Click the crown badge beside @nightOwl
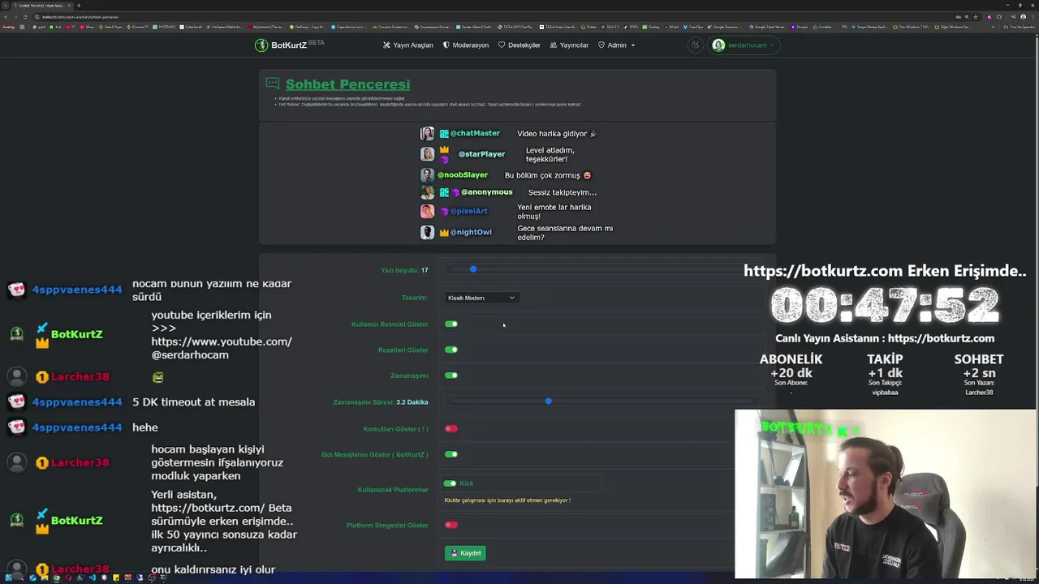1039x584 pixels. [444, 232]
